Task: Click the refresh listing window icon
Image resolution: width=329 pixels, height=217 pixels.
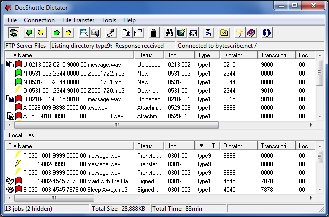Action: coord(83,33)
